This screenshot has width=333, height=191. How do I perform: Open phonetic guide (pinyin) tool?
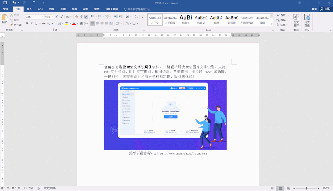(x=81, y=17)
